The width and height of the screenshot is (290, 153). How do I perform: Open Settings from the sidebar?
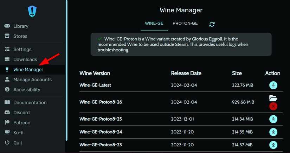click(x=22, y=49)
